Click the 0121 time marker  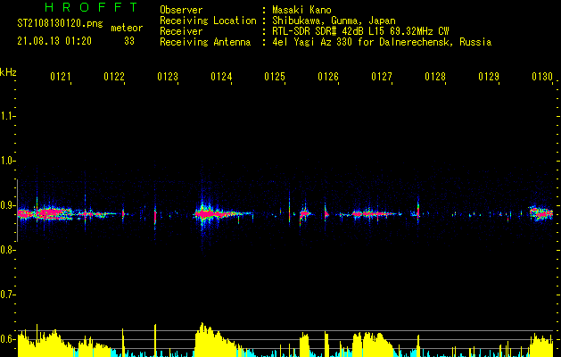61,78
